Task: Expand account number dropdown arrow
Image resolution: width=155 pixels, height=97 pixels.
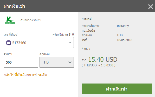Action: pyautogui.click(x=70, y=43)
